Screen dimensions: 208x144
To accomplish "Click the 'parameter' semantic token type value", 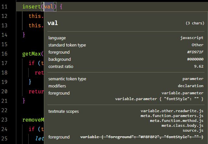I will click(193, 79).
